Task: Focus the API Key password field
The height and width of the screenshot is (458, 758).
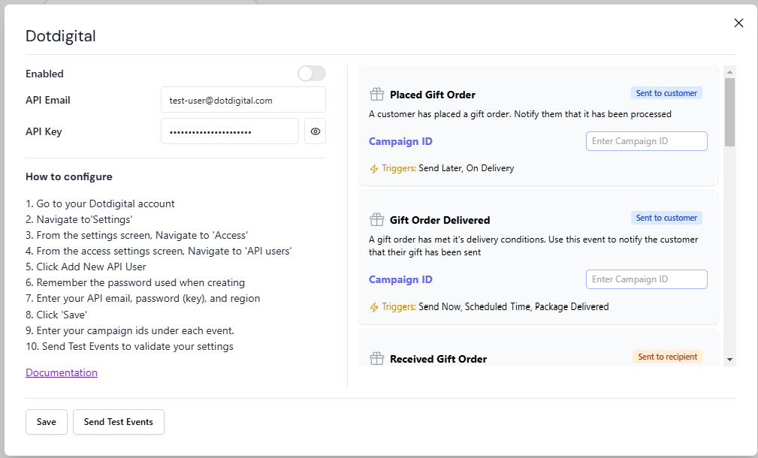Action: pyautogui.click(x=230, y=131)
